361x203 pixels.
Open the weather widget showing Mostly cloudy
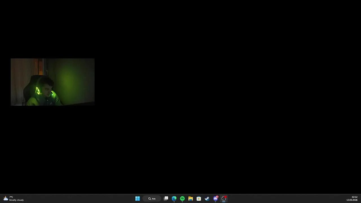point(14,198)
